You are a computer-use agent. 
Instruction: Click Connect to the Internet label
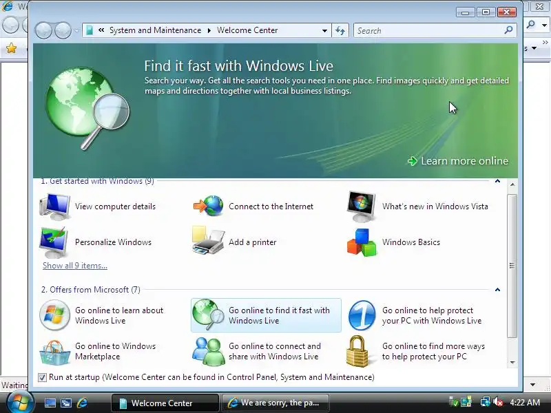point(271,206)
